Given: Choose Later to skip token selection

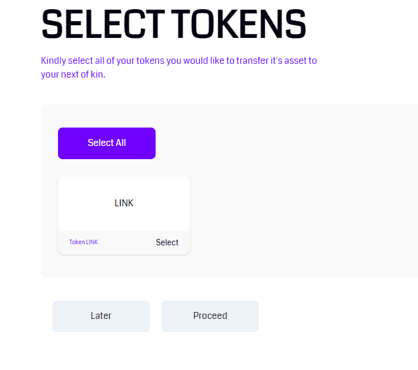Looking at the screenshot, I should [x=101, y=316].
